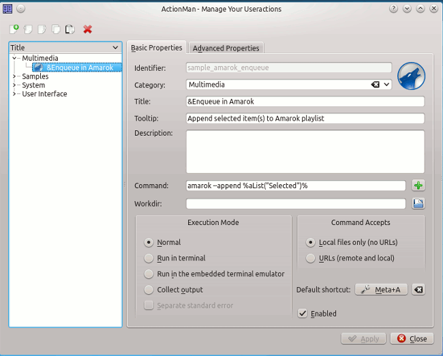Image resolution: width=443 pixels, height=356 pixels.
Task: Clear the Meta+A default shortcut
Action: pos(418,290)
